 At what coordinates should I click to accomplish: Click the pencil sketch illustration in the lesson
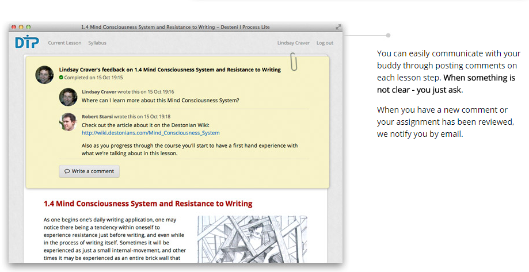252,239
